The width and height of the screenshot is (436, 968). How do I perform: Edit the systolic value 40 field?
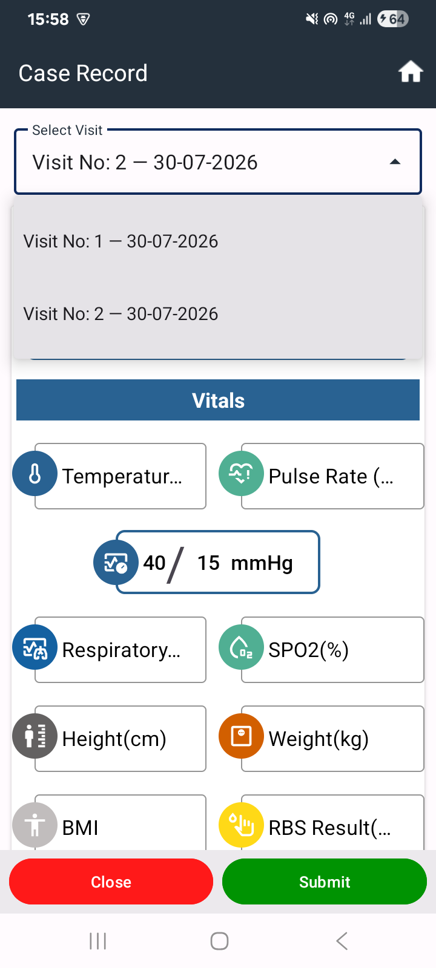click(154, 563)
